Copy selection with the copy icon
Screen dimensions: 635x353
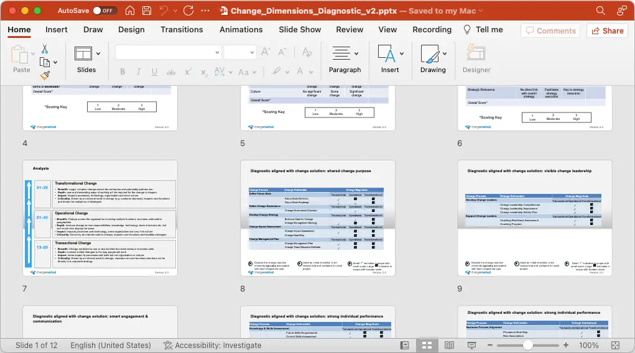click(x=45, y=62)
